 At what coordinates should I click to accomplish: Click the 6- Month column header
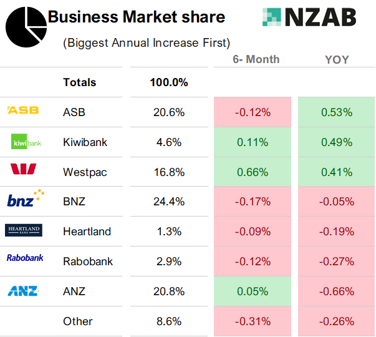point(256,60)
